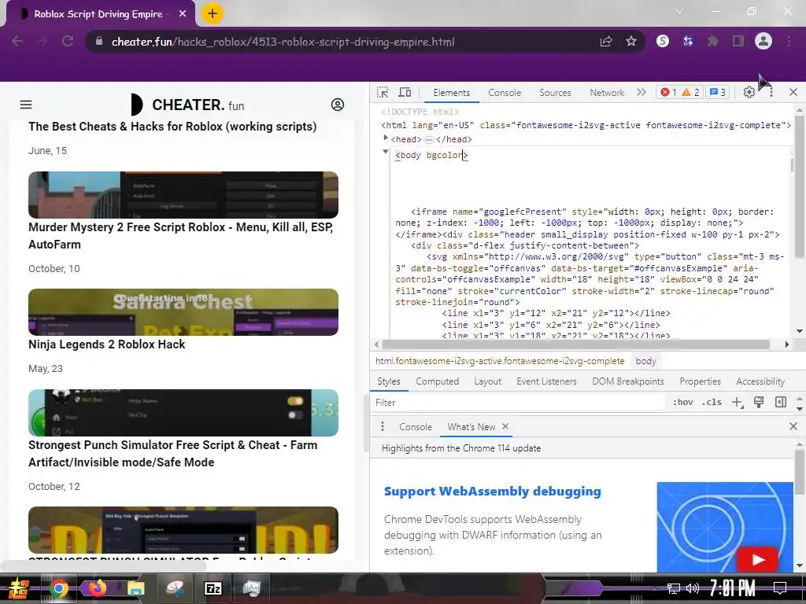Open the Event Listeners pane tab
This screenshot has width=806, height=604.
pyautogui.click(x=546, y=381)
